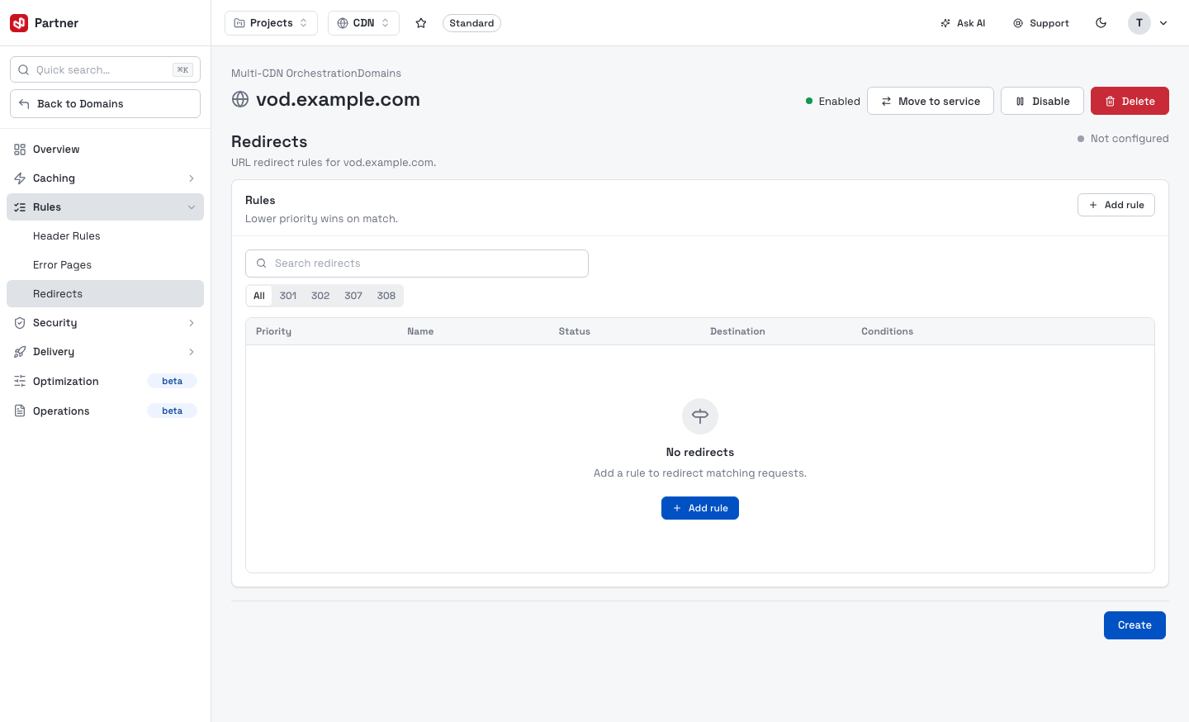Click the Overview grid icon

click(20, 150)
